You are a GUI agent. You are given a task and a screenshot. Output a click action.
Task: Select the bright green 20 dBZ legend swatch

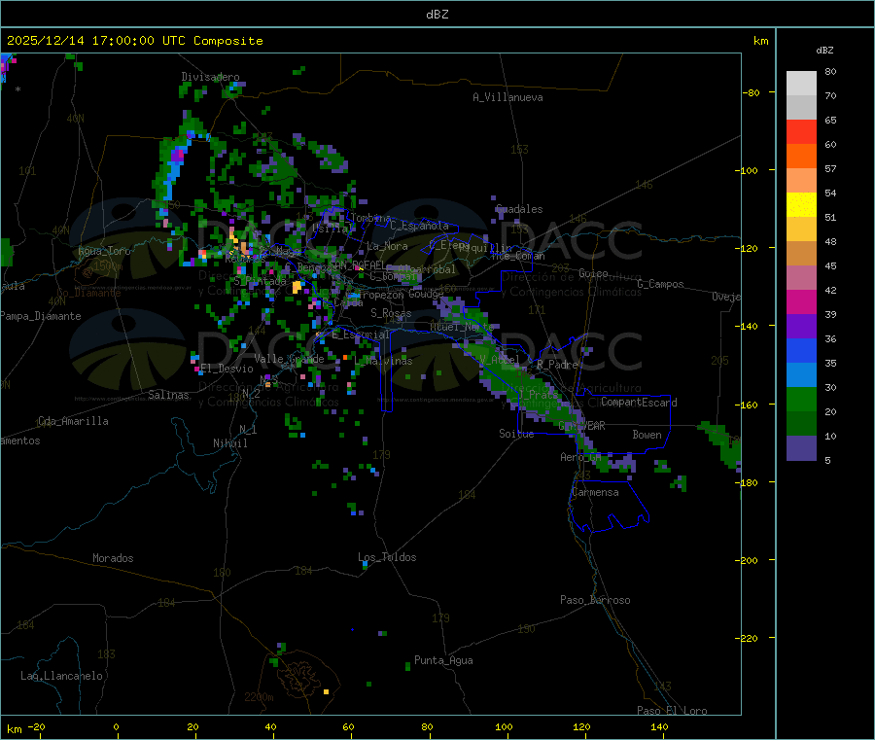click(x=801, y=399)
